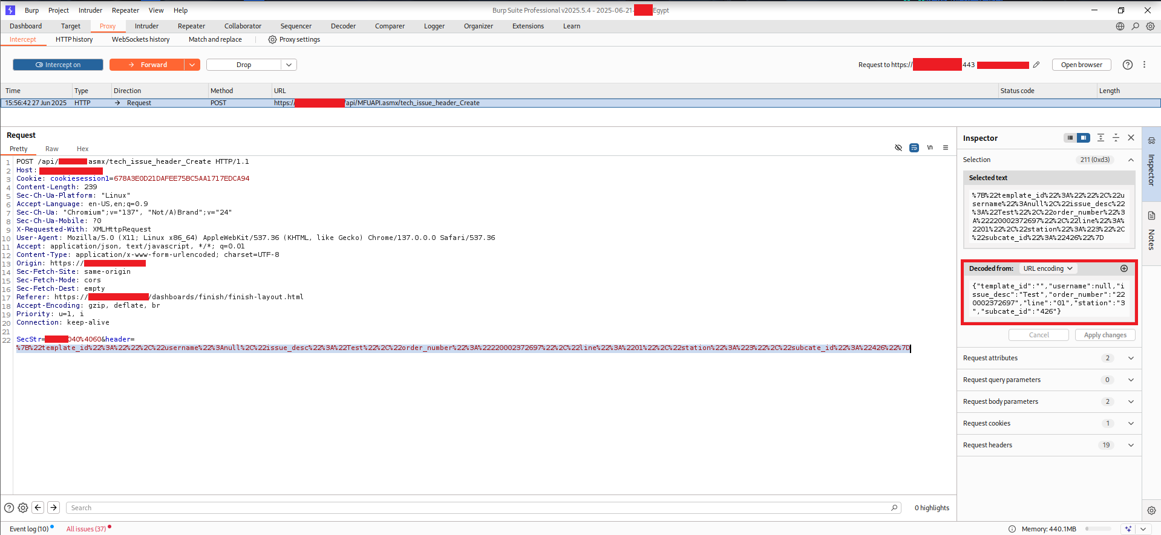Click the add decoding plus icon

pos(1124,268)
